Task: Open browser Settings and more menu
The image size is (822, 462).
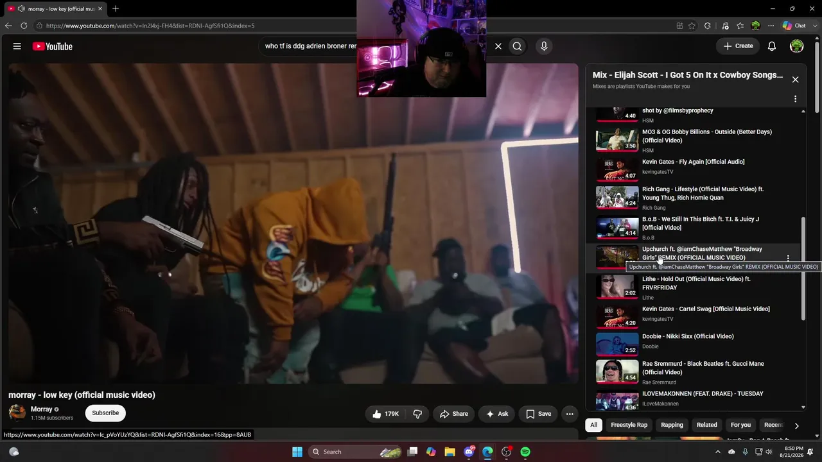Action: pos(771,26)
